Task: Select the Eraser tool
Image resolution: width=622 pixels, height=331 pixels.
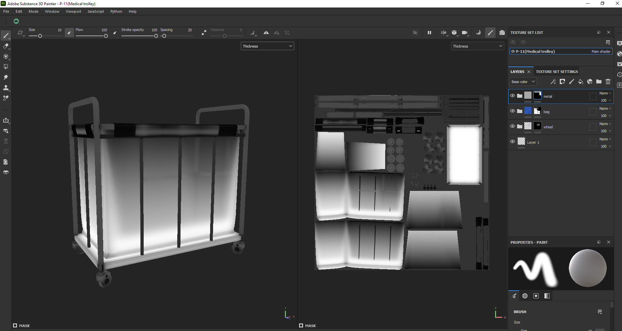Action: pyautogui.click(x=6, y=46)
